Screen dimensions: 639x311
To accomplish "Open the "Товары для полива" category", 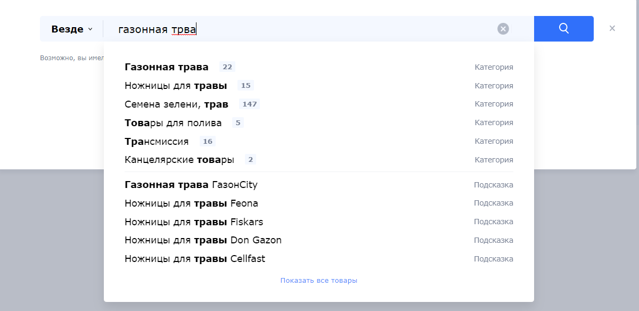I will click(x=173, y=123).
